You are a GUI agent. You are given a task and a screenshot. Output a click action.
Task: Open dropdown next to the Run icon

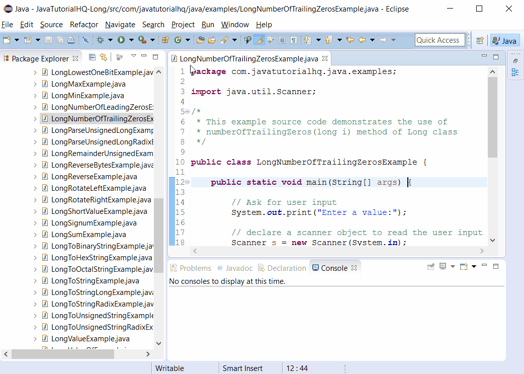point(131,40)
